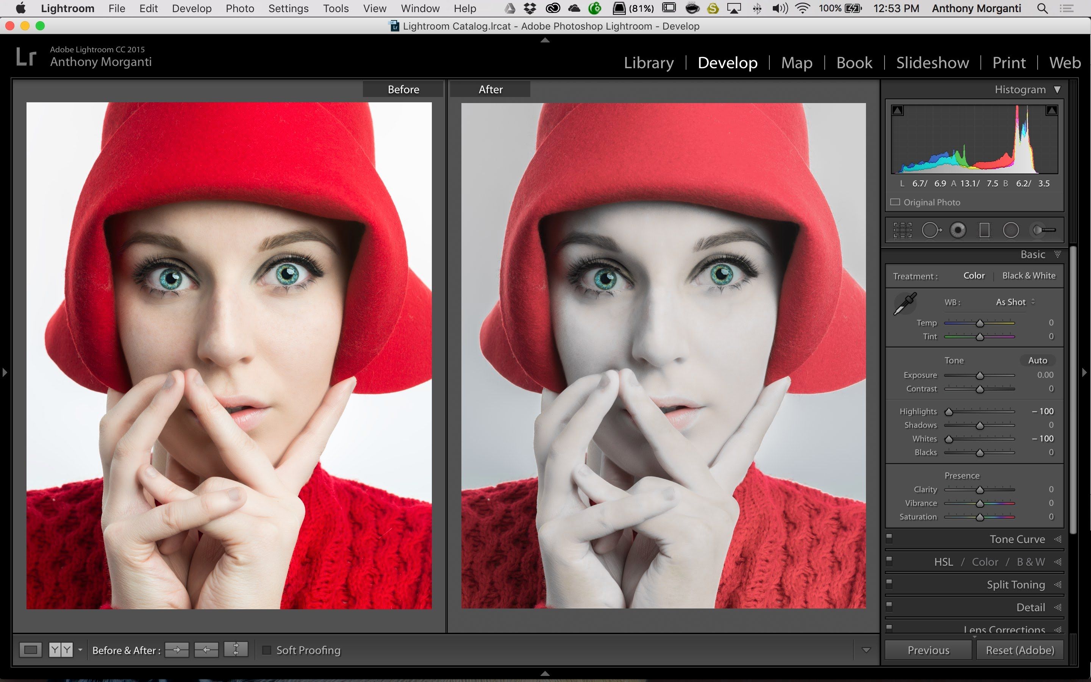Select the Radial Filter tool

click(1011, 230)
